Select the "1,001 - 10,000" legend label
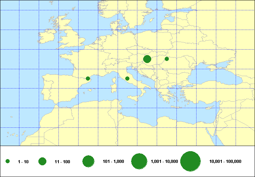The image size is (255, 177). [164, 162]
